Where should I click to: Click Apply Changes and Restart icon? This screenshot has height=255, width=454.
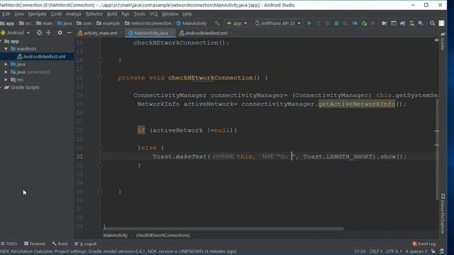tap(318, 23)
